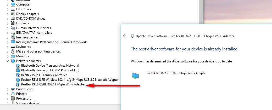Select the Processors label

pos(23,99)
